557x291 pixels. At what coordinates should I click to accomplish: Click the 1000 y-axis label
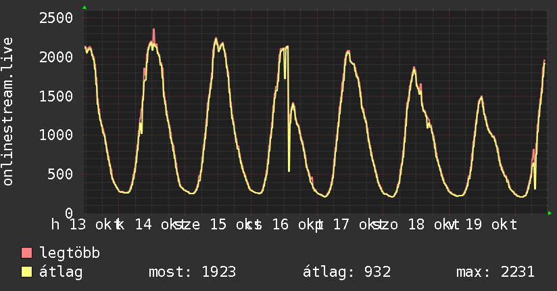(56, 135)
